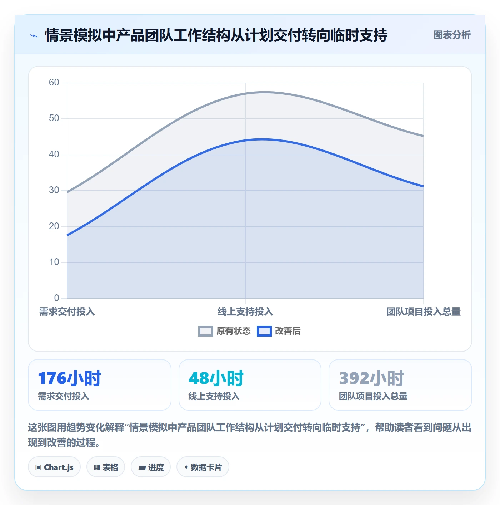Image resolution: width=500 pixels, height=505 pixels.
Task: Click the lightning bolt icon beside the title
Action: click(x=34, y=36)
